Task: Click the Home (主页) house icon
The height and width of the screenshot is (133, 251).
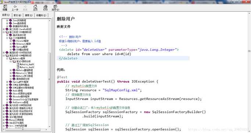Action: coord(35,7)
